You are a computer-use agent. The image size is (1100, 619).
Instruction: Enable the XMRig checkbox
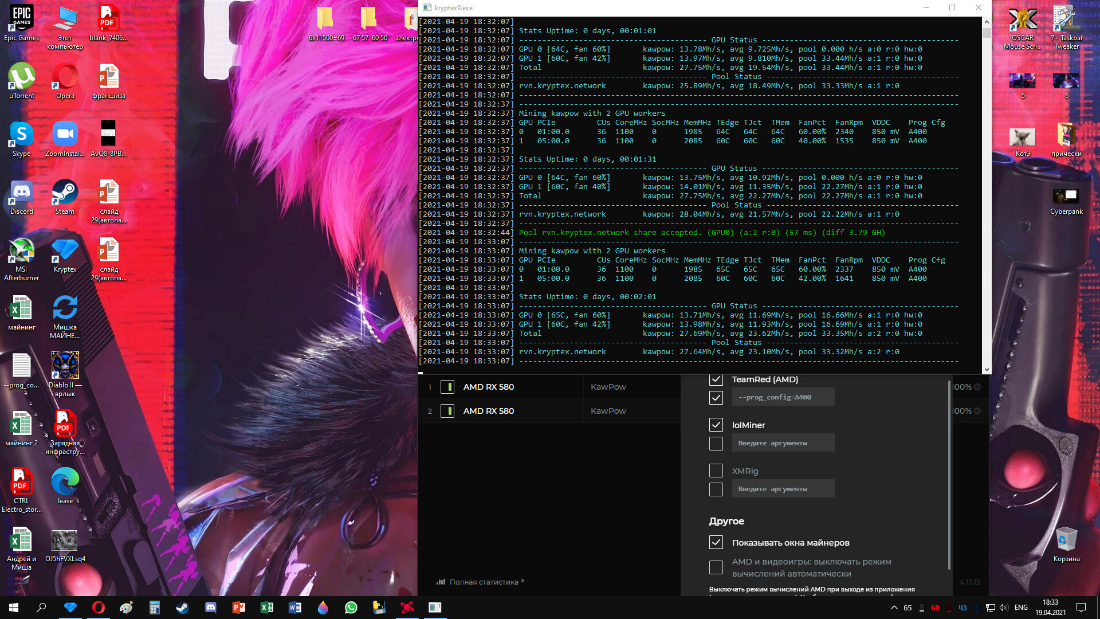716,471
